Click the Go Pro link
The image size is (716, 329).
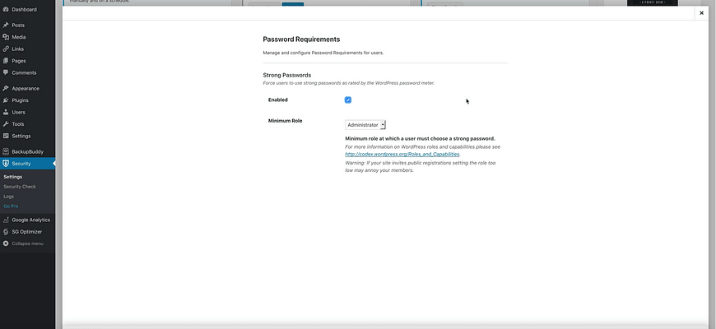[11, 206]
